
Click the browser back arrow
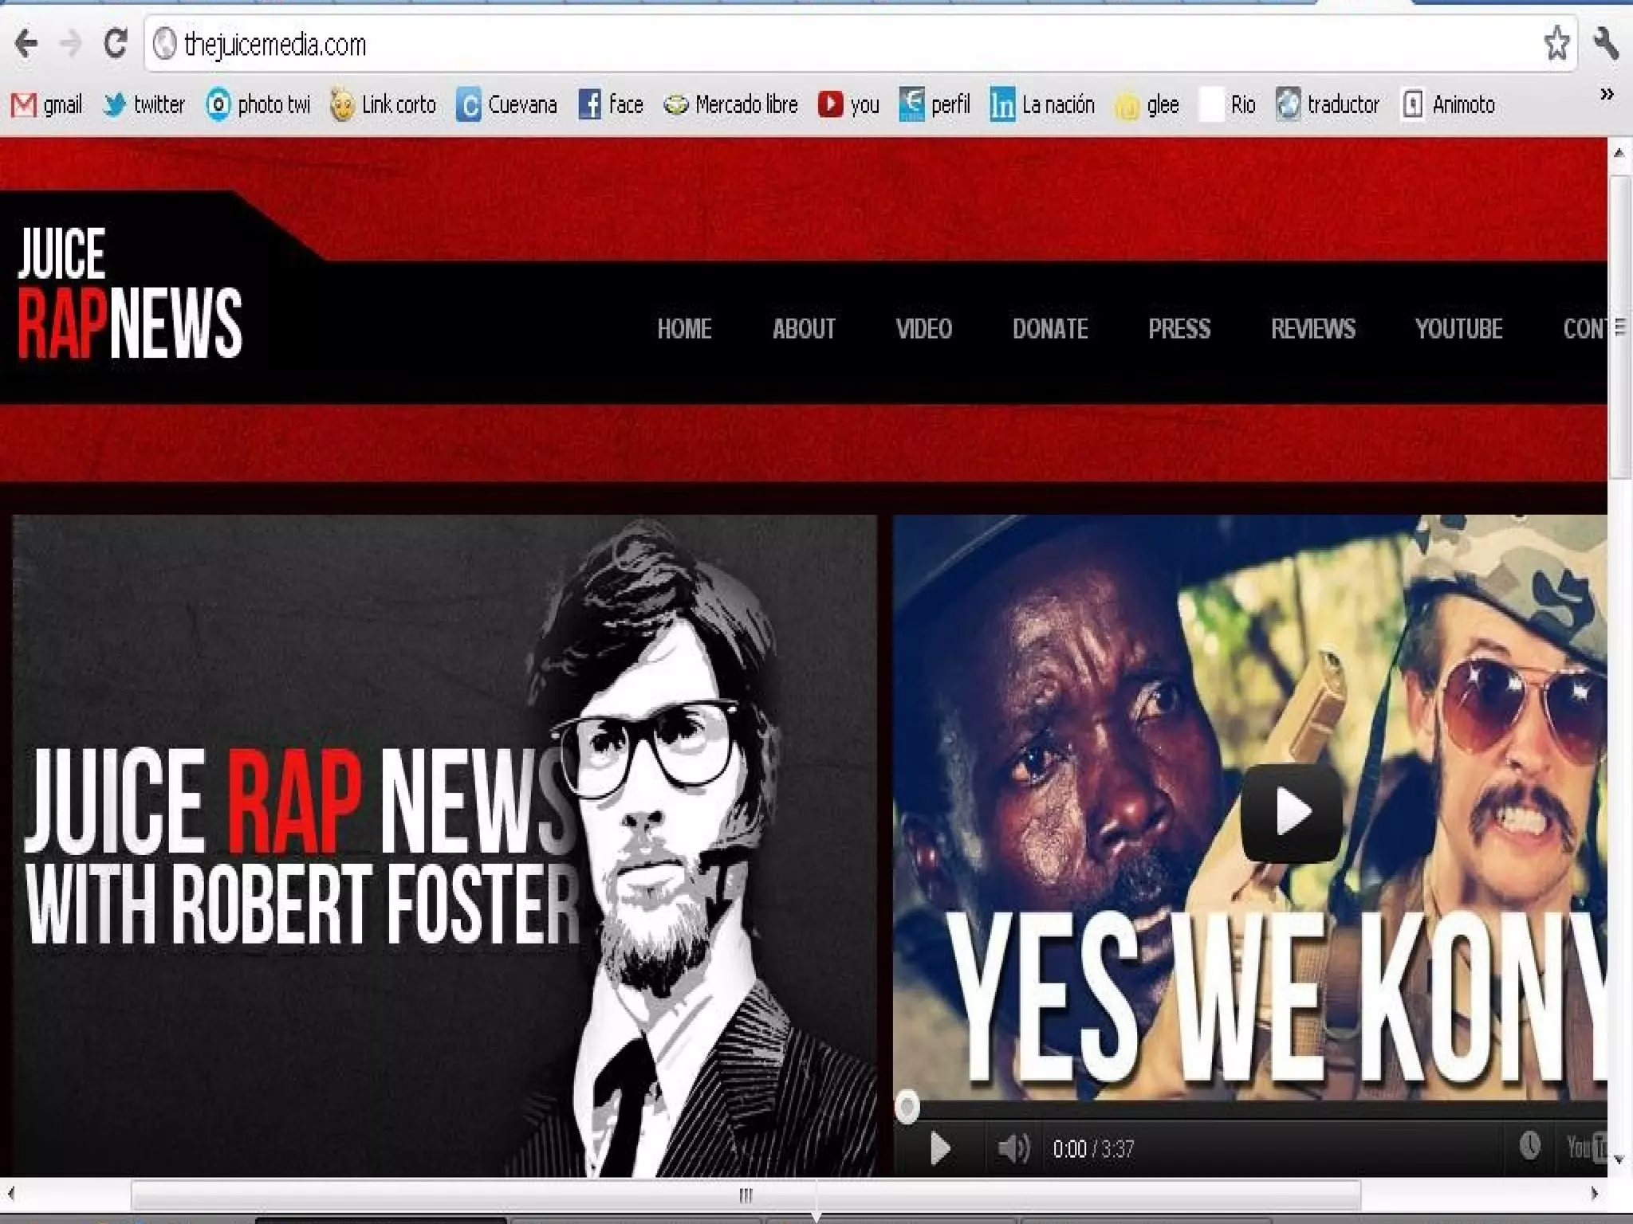(x=26, y=44)
